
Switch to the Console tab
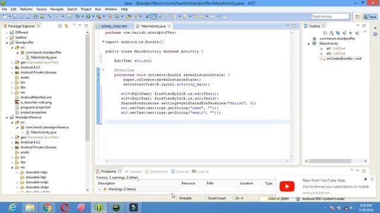click(x=180, y=172)
